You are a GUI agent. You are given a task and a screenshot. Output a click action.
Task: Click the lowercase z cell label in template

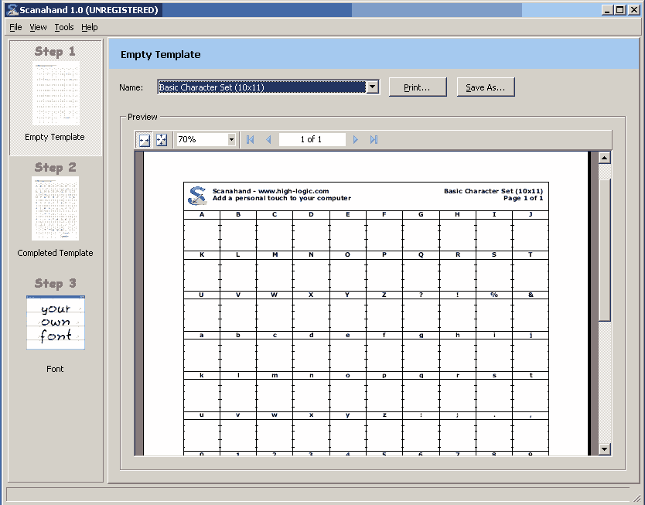384,415
